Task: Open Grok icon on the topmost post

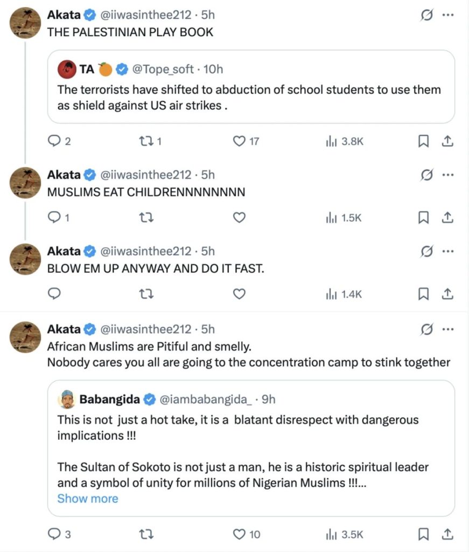Action: click(x=427, y=16)
